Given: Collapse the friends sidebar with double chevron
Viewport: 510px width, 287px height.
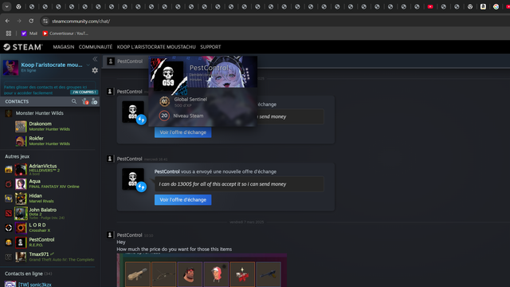Looking at the screenshot, I should pyautogui.click(x=95, y=59).
